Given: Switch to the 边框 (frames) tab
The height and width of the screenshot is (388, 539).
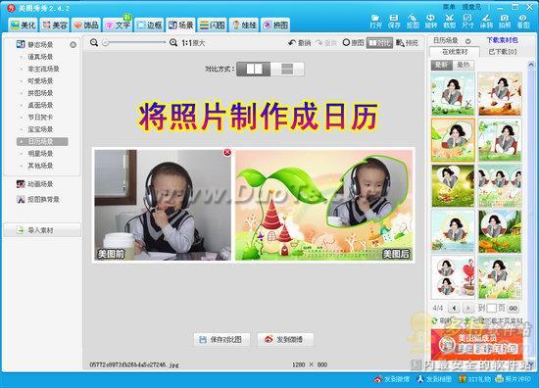Looking at the screenshot, I should [150, 24].
